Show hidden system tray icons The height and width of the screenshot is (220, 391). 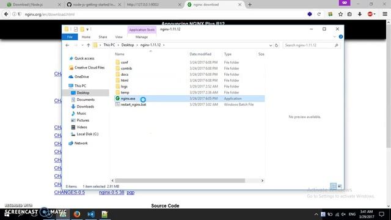coord(316,215)
